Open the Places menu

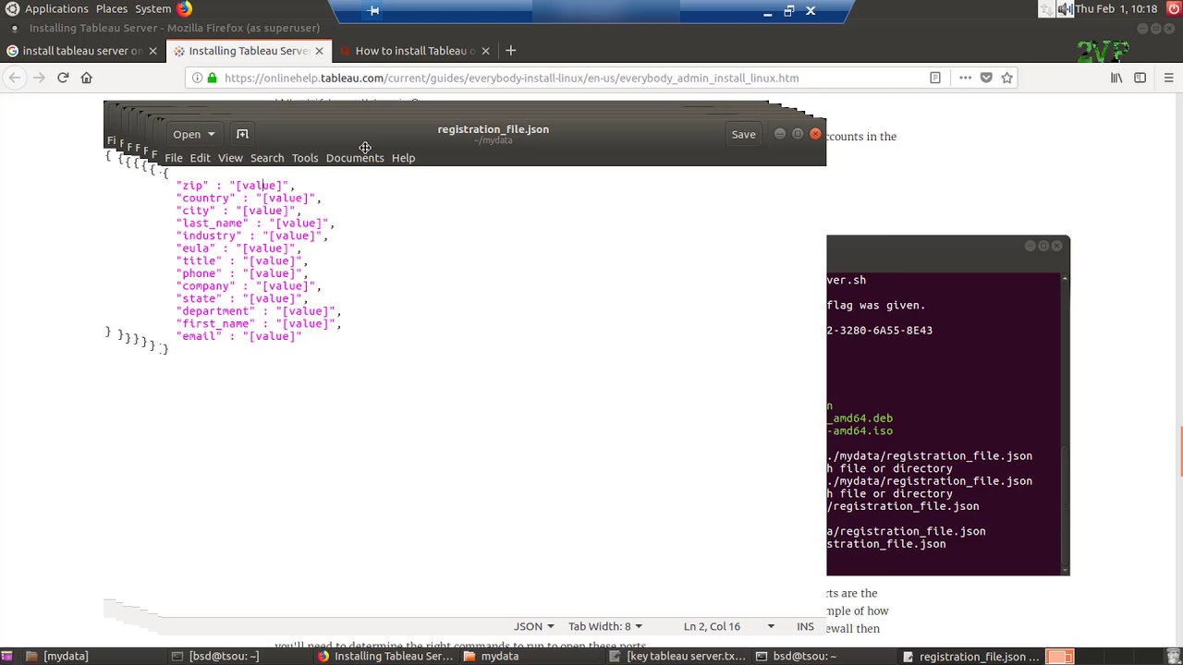(x=112, y=9)
